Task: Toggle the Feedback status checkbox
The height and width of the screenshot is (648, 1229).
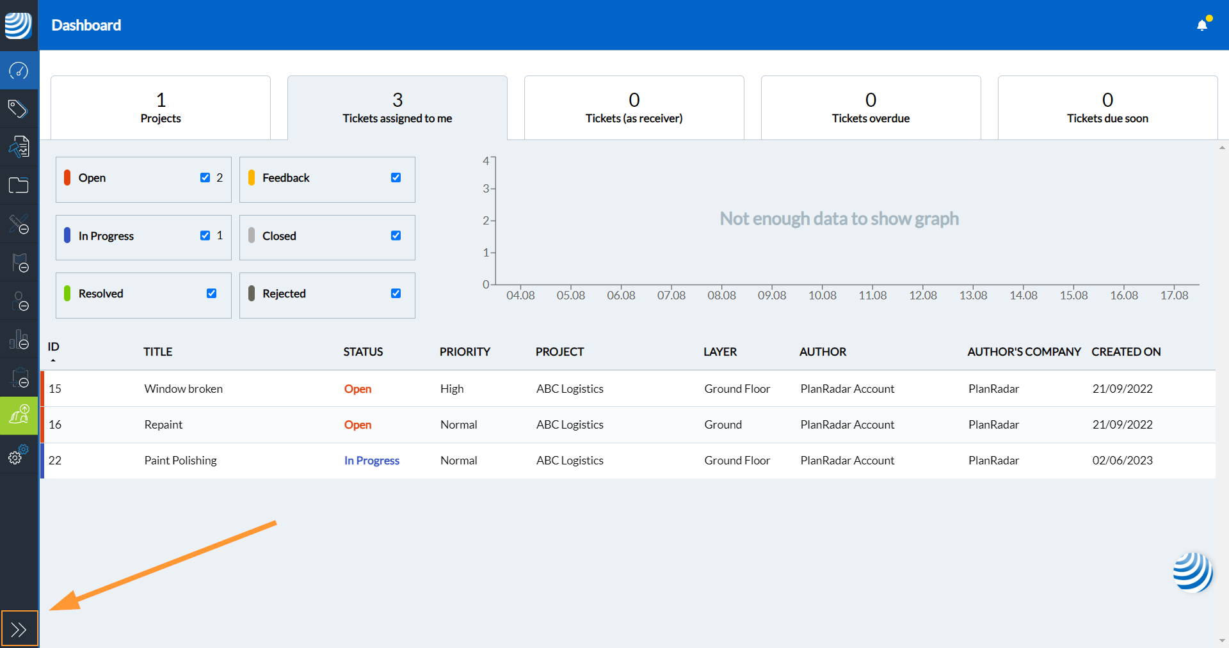Action: tap(396, 178)
